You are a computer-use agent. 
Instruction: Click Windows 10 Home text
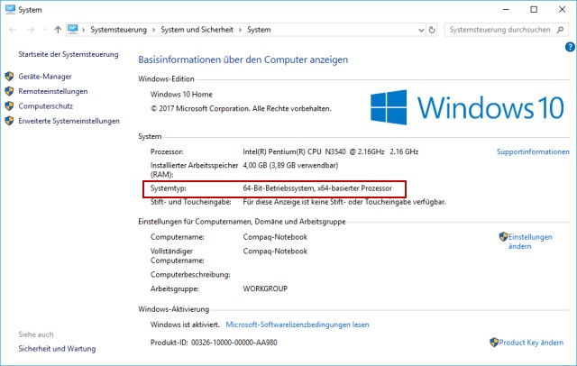coord(181,94)
